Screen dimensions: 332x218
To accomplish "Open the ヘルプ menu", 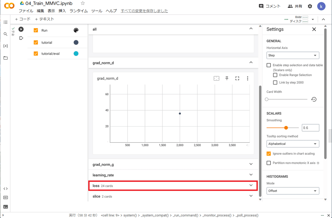I will coord(111,11).
